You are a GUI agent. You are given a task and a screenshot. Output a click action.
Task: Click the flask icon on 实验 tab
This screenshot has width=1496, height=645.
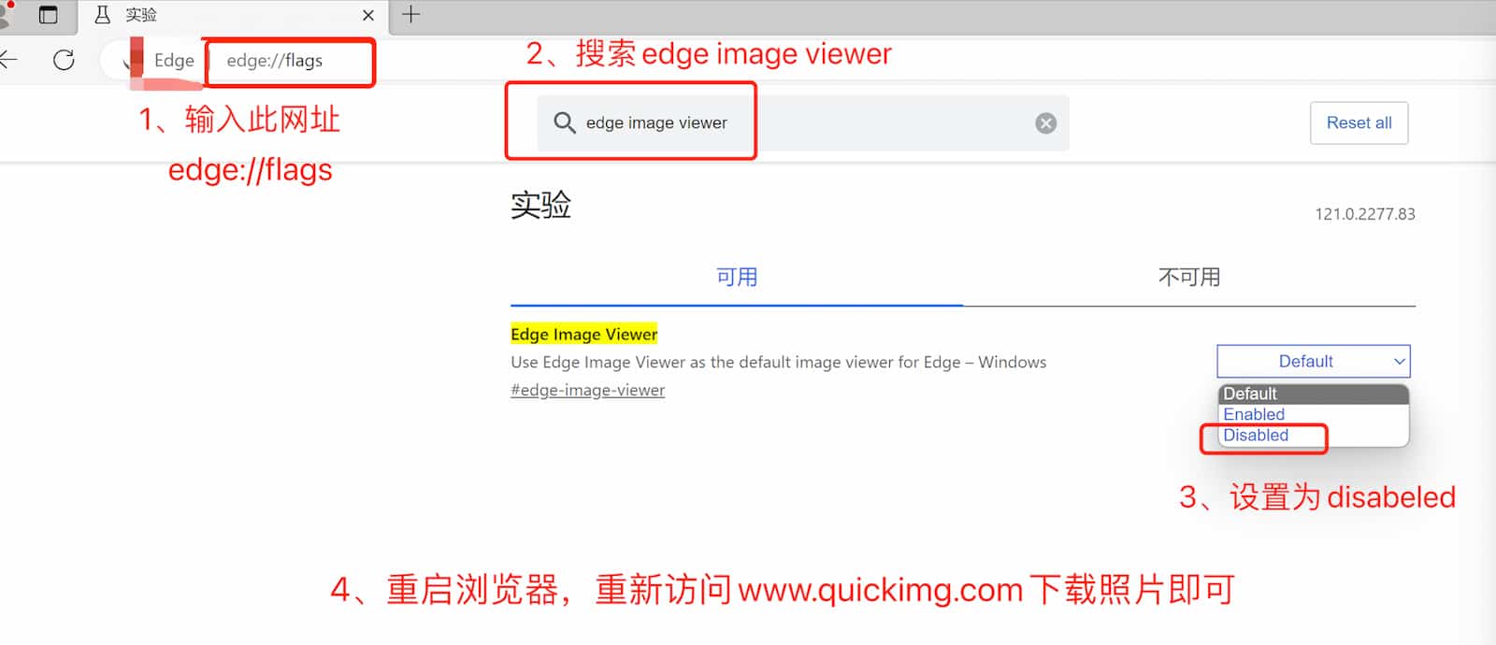(x=103, y=15)
